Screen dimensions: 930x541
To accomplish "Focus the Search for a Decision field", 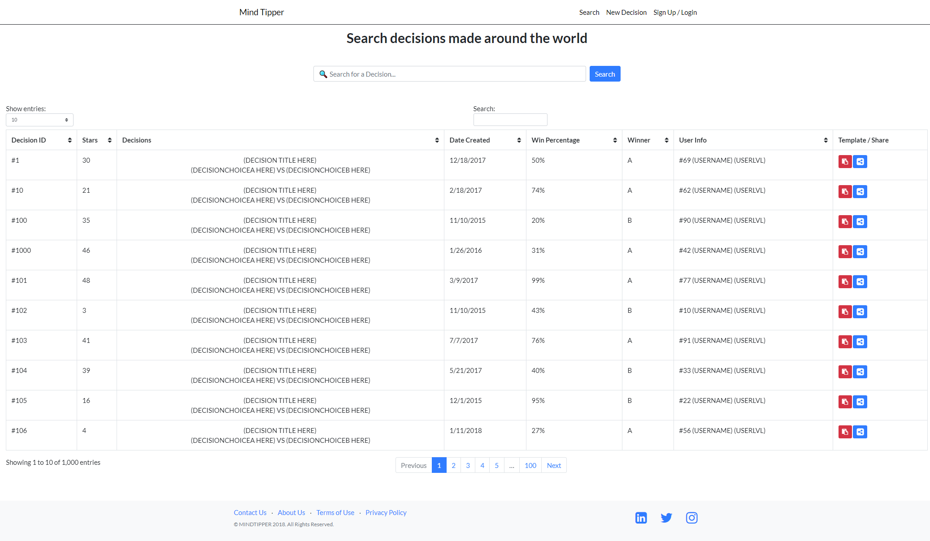I will (x=449, y=74).
